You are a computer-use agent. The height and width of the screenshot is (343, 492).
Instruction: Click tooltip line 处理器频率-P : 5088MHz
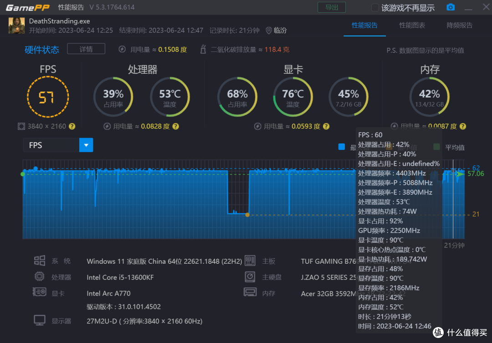(x=395, y=183)
